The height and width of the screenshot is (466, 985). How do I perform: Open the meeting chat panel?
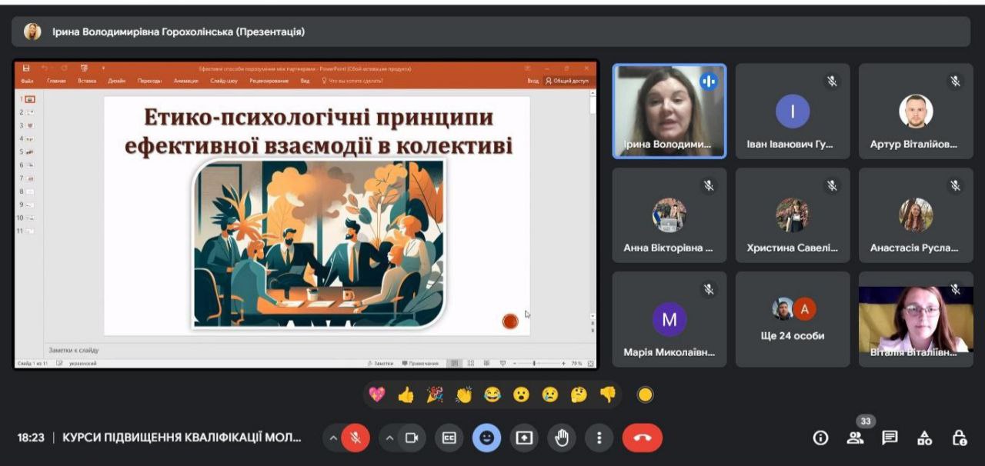pyautogui.click(x=890, y=437)
